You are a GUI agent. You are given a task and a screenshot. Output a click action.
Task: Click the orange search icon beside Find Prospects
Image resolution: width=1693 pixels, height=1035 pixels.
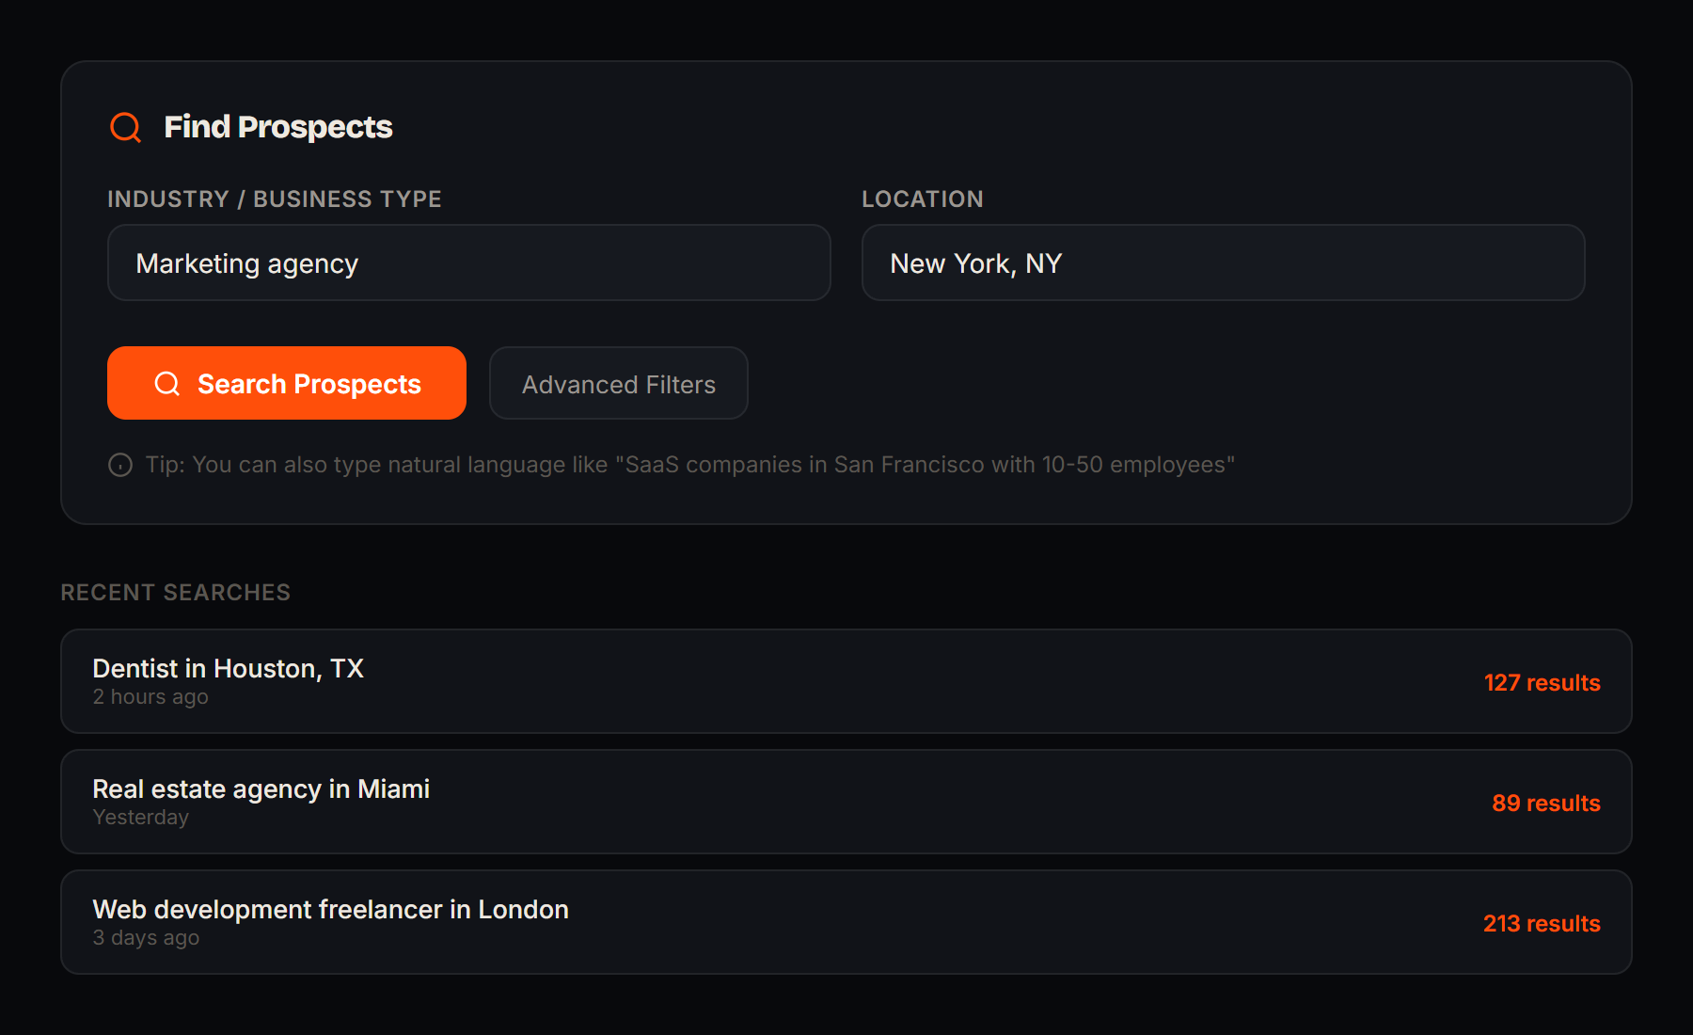[125, 127]
